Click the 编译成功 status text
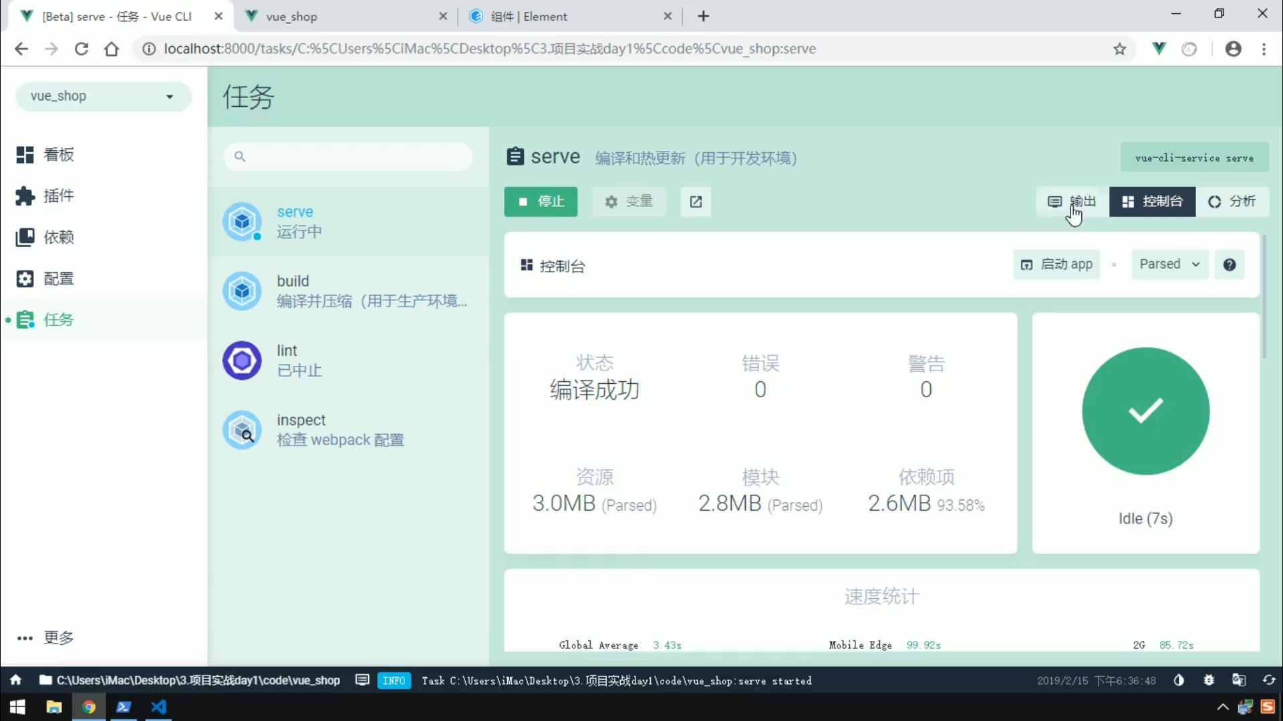Image resolution: width=1283 pixels, height=721 pixels. point(594,390)
